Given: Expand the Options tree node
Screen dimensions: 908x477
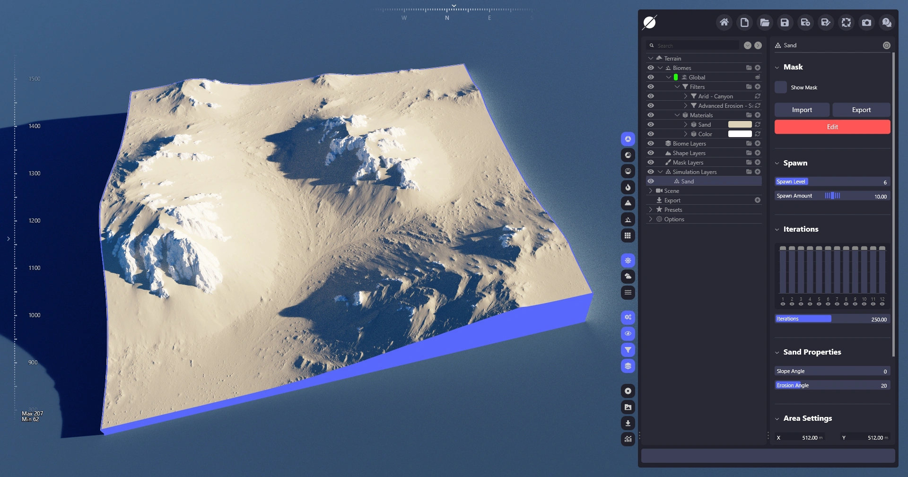Looking at the screenshot, I should tap(651, 219).
